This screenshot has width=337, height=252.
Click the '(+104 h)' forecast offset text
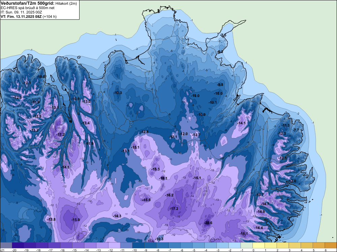pyautogui.click(x=50, y=17)
